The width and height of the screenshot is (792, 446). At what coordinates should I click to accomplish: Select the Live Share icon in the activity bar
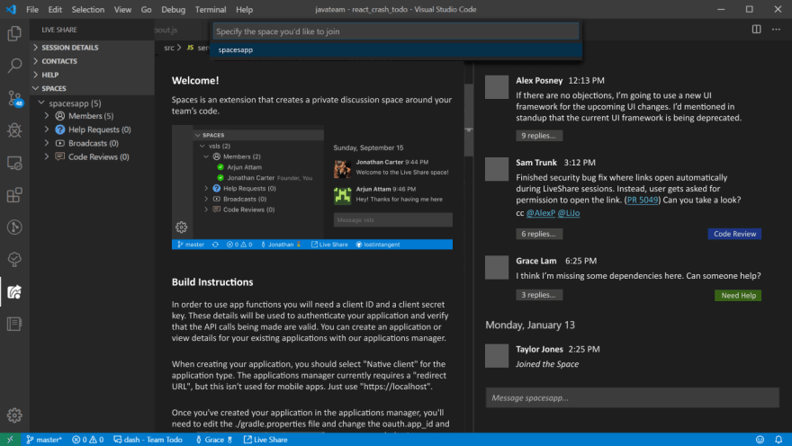(x=14, y=291)
